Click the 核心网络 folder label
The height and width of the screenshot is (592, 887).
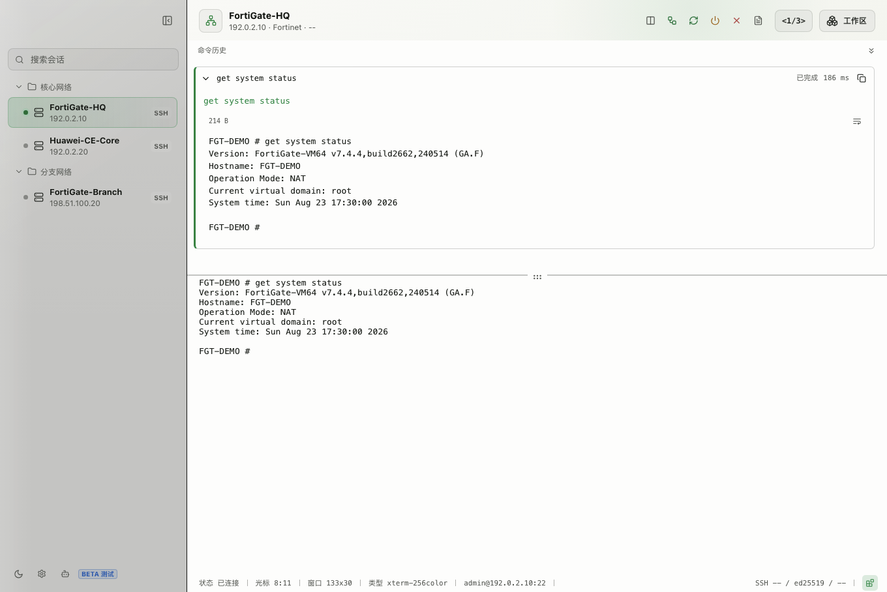(56, 87)
